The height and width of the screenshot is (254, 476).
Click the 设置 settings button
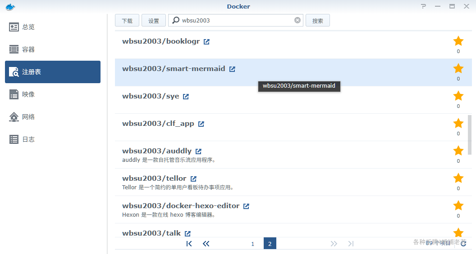click(x=154, y=20)
